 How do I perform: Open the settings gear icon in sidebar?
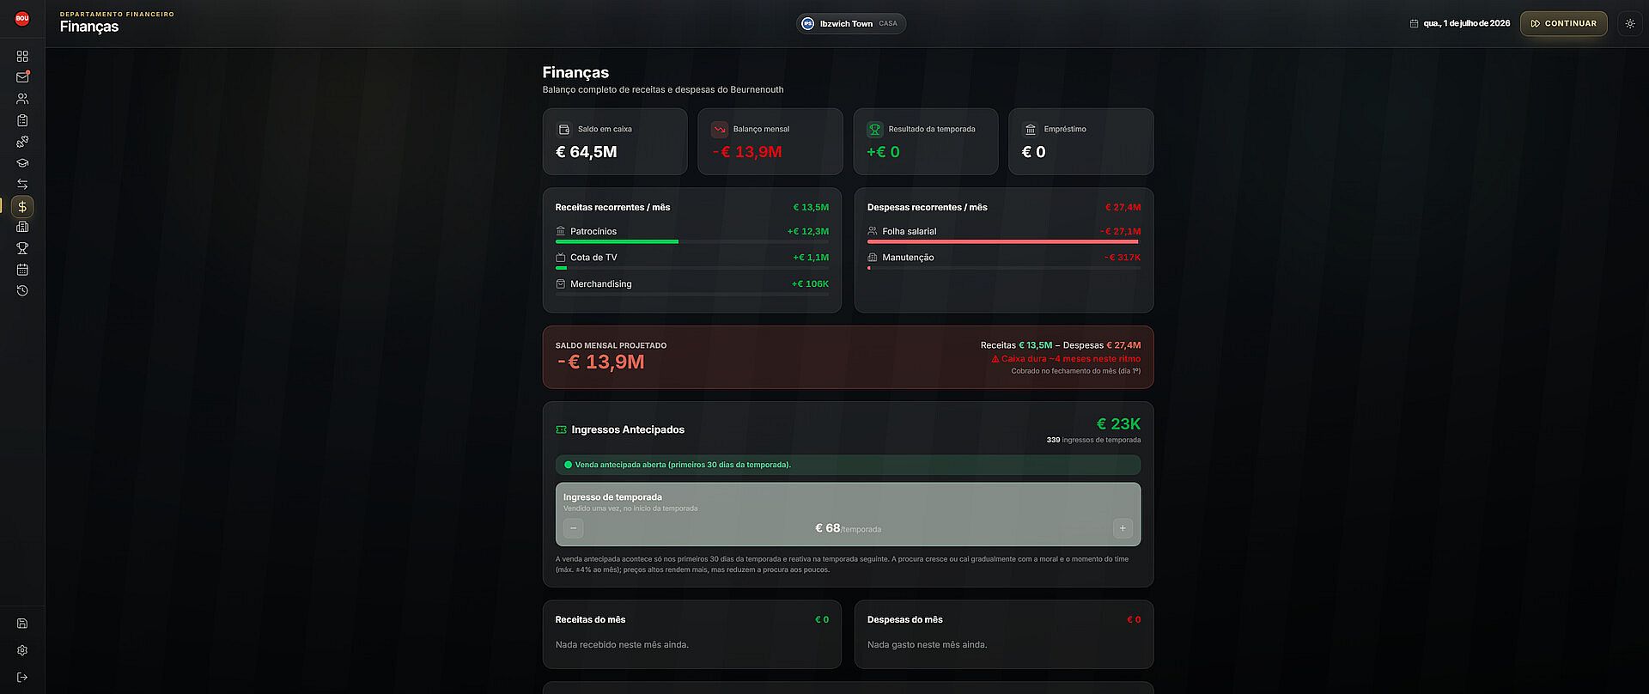pyautogui.click(x=22, y=650)
